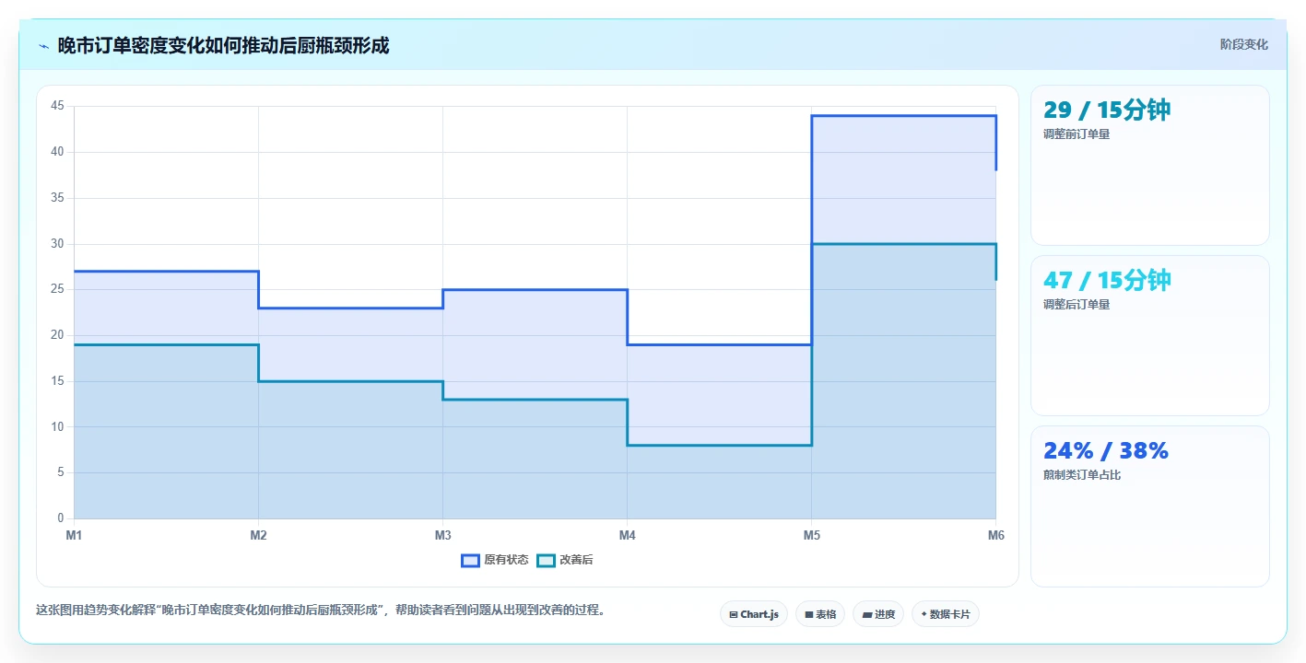Click the M5 axis label
Image resolution: width=1306 pixels, height=663 pixels.
pos(811,535)
